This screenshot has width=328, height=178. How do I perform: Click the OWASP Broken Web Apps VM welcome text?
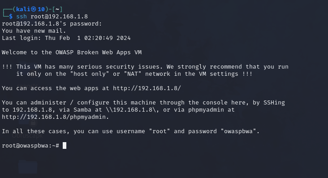(99, 52)
